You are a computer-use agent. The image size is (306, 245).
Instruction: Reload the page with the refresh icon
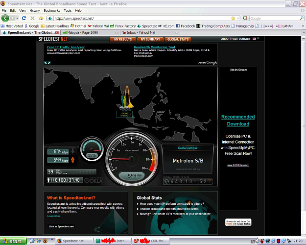(24, 18)
